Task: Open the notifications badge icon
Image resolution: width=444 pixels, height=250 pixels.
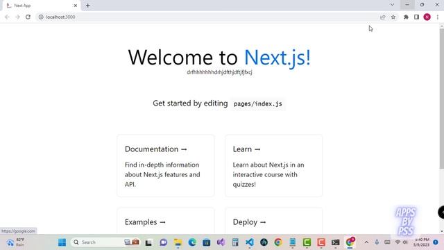Action: click(436, 242)
